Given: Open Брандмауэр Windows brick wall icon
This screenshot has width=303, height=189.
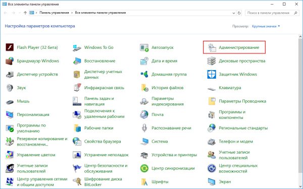Looking at the screenshot, I should point(10,61).
